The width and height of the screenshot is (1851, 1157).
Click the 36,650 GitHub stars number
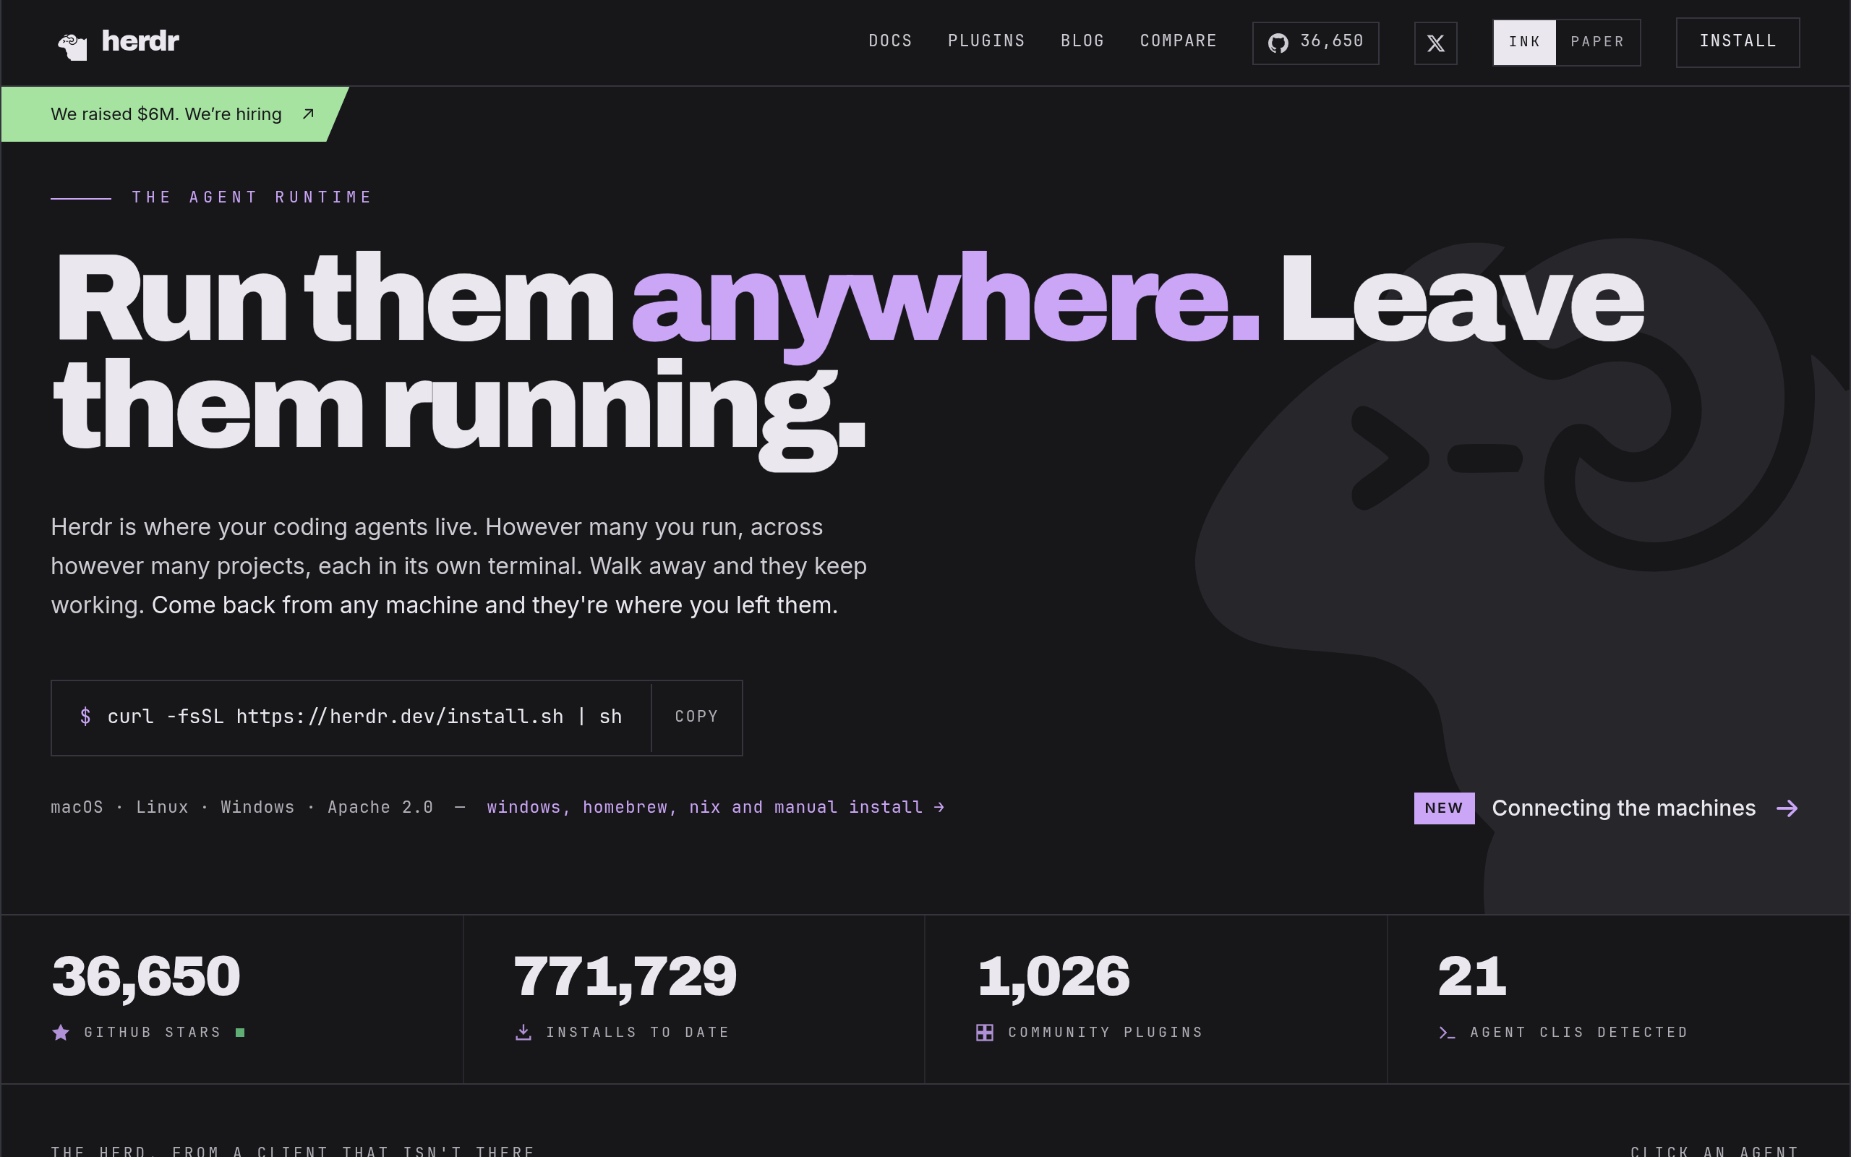pos(146,976)
